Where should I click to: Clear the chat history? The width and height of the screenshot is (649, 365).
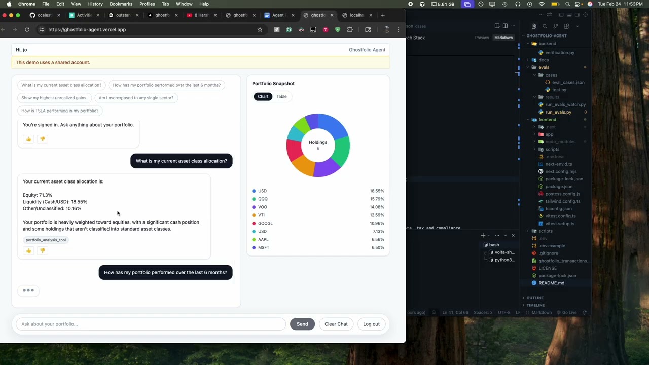pos(336,324)
